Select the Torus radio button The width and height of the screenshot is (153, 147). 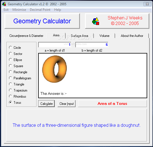click(11, 102)
